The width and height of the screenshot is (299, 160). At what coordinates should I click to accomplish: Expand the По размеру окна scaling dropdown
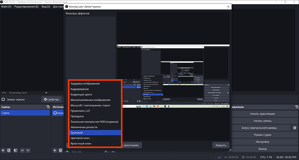46,93
